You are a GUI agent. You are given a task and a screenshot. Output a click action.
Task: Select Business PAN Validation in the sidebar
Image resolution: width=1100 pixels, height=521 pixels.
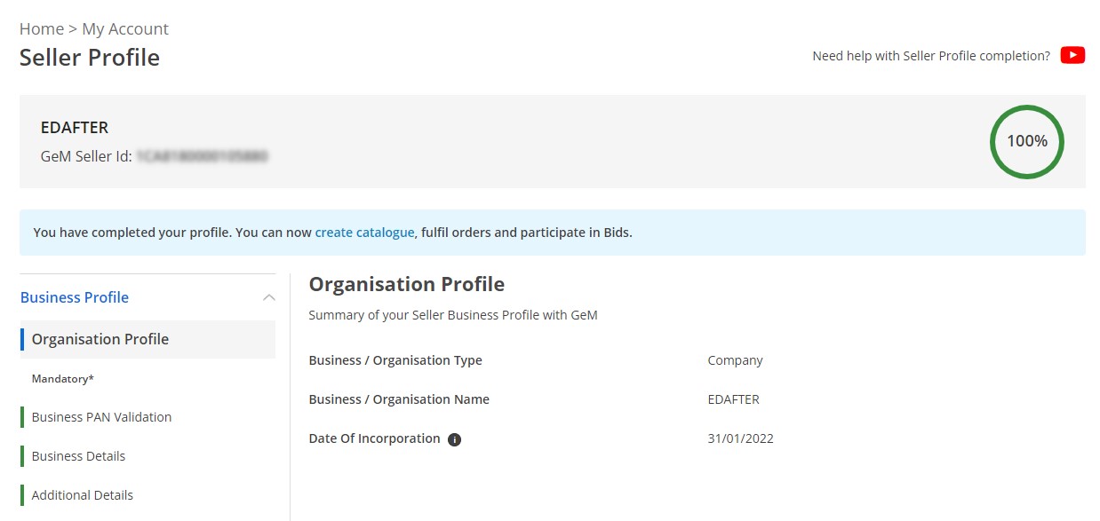click(101, 416)
